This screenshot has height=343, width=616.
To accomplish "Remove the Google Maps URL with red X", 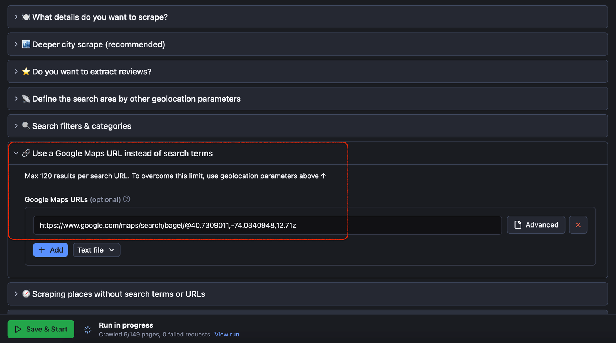I will 578,225.
